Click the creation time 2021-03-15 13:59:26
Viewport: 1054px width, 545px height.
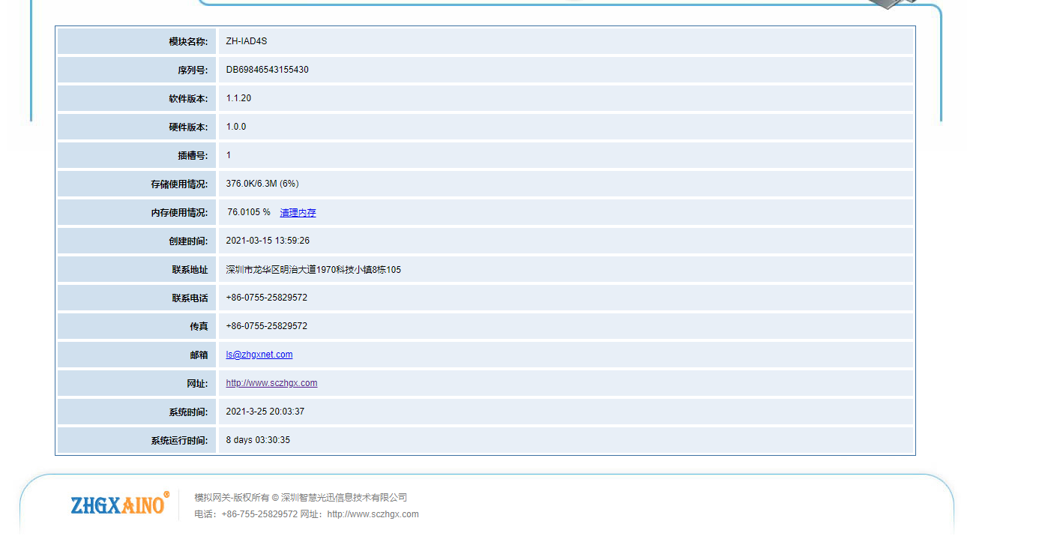(x=268, y=241)
